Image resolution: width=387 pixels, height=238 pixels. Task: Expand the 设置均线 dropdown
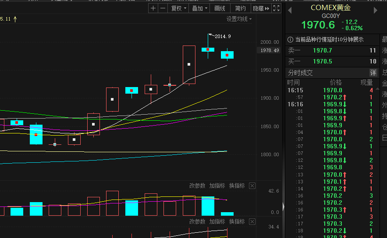(x=239, y=19)
